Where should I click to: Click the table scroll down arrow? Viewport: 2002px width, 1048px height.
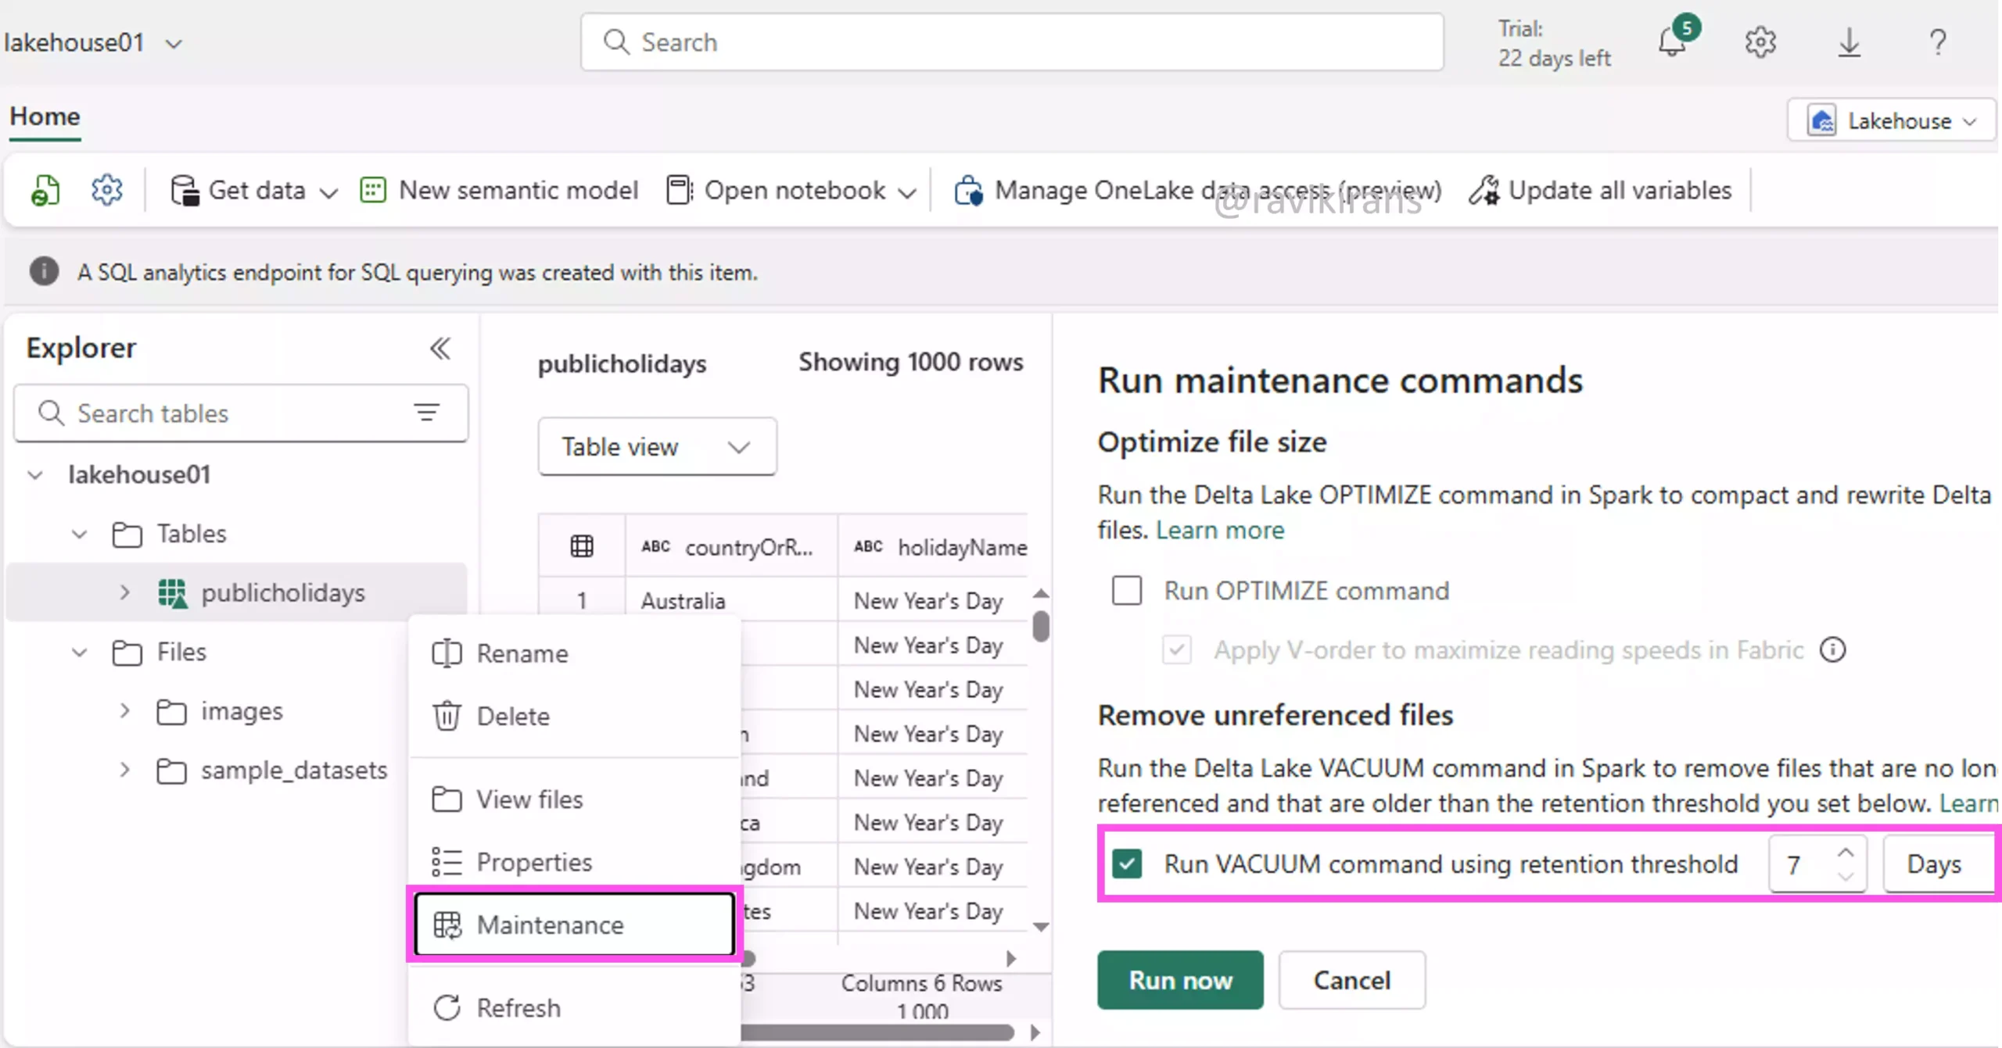(x=1041, y=927)
